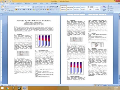The width and height of the screenshot is (120, 90).
Task: Apply the Title style
Action: click(x=90, y=8)
